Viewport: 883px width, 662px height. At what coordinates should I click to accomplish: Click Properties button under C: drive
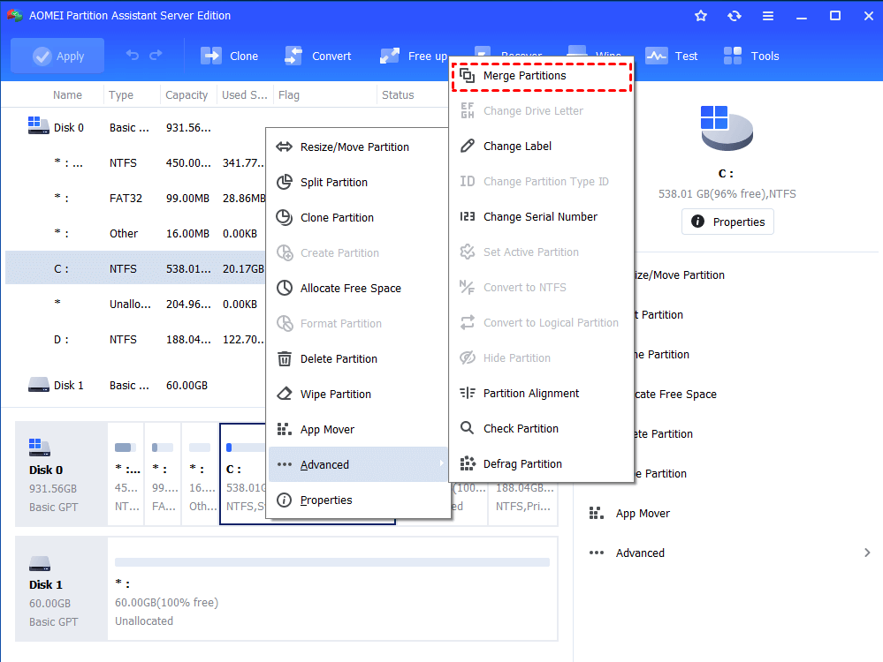[x=727, y=222]
